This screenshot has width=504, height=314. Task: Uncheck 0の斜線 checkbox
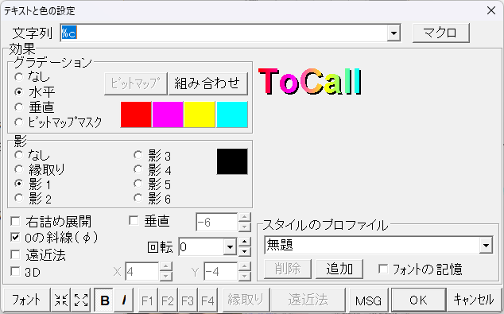click(x=15, y=238)
